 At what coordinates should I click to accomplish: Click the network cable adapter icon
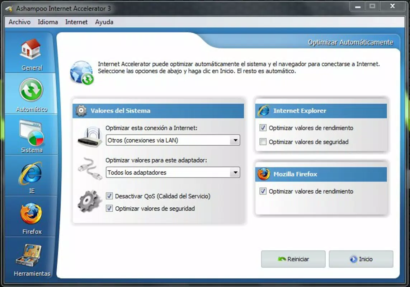(90, 169)
